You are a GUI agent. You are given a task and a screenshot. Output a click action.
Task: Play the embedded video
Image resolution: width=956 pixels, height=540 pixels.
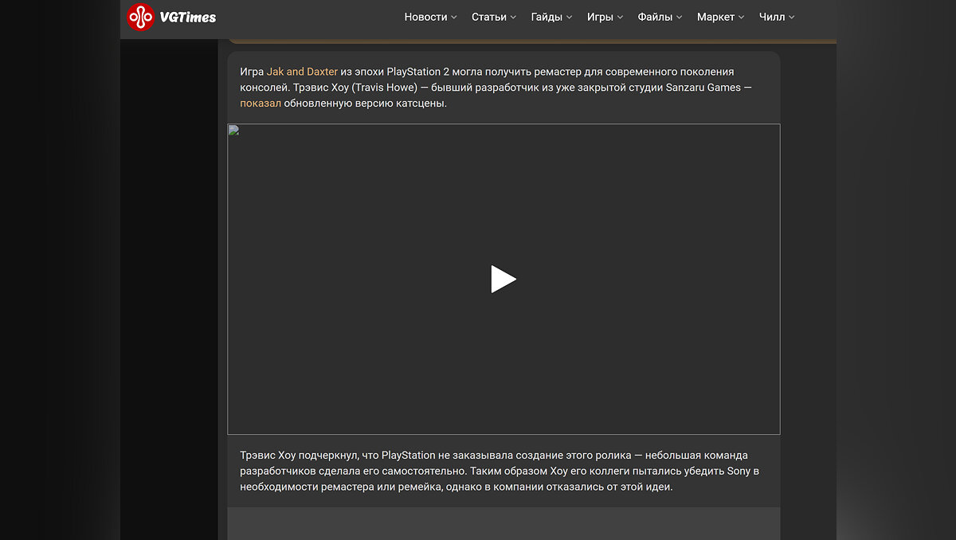[x=503, y=280]
